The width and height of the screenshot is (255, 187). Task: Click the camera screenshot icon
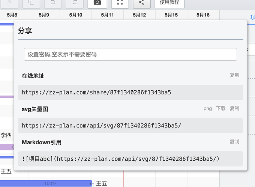(x=97, y=3)
